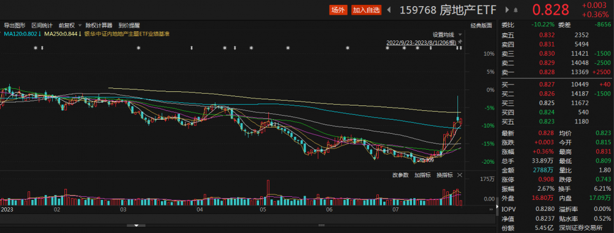Click 买一 price 0.827
Viewport: 614px width, 233px height.
[x=546, y=85]
